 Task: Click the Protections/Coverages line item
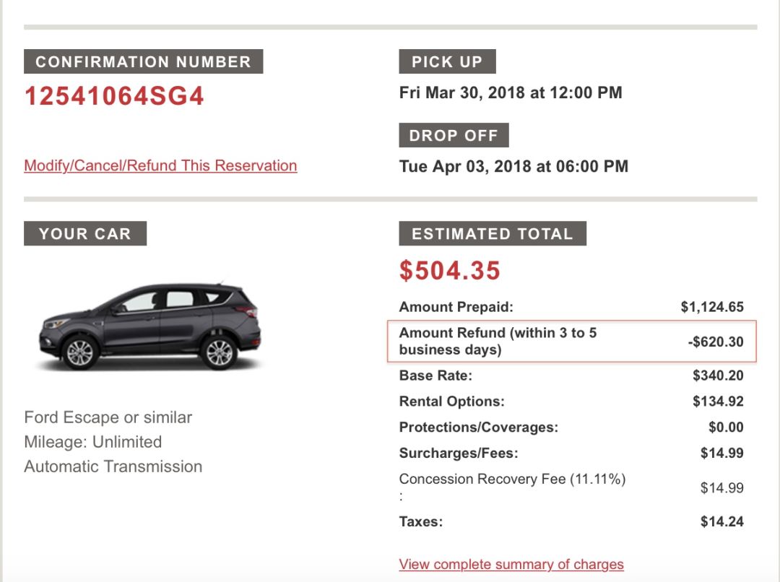click(x=479, y=427)
